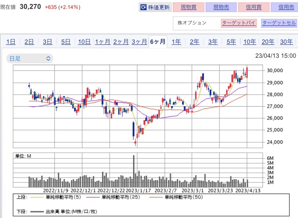Click the 単純移動平均(50) legend entry
This screenshot has height=218, width=298.
176,197
